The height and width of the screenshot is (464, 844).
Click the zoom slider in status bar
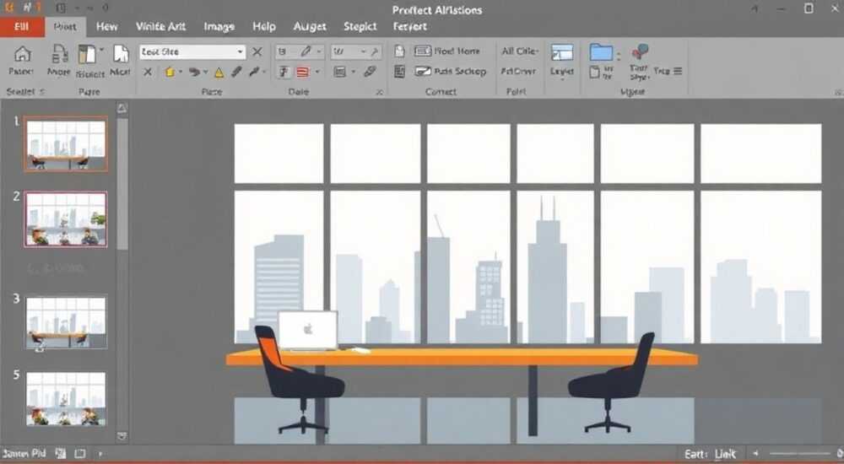tap(799, 454)
